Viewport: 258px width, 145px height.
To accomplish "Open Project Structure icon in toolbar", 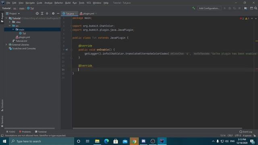I will click(x=246, y=8).
